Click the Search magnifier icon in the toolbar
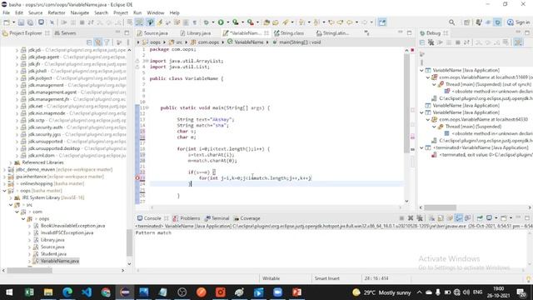Image resolution: width=533 pixels, height=300 pixels. (451, 22)
